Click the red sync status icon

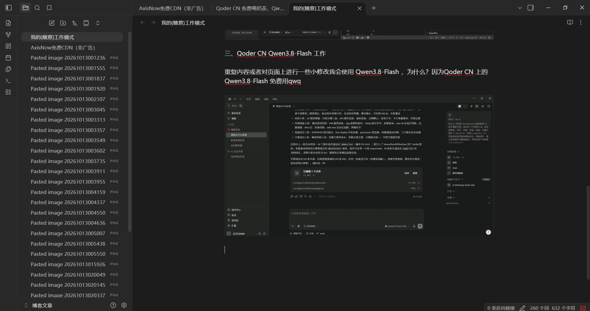[583, 308]
